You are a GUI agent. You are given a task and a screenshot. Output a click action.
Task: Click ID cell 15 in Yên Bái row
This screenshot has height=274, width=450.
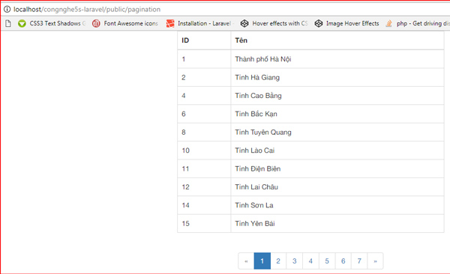(x=204, y=224)
